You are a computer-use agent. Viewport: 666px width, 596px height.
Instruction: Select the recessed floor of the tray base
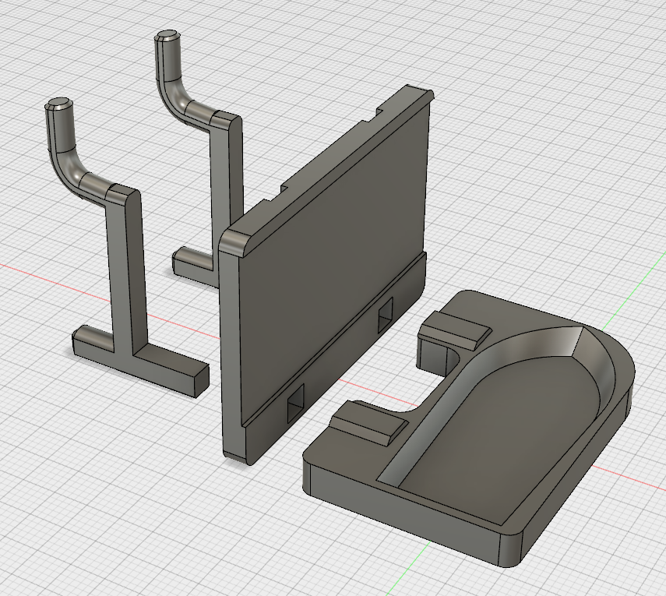(x=501, y=438)
